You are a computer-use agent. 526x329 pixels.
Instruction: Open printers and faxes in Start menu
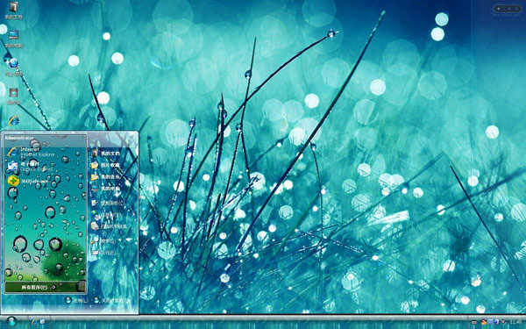[110, 226]
